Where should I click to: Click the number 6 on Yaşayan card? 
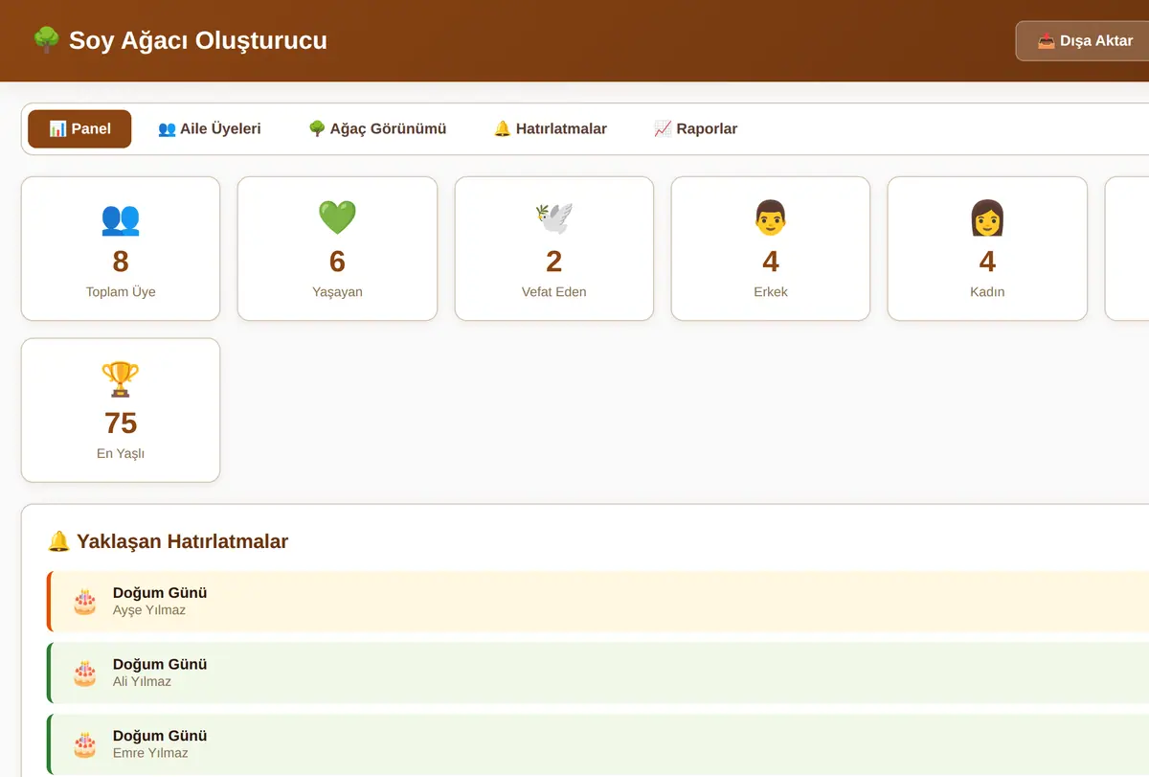pyautogui.click(x=337, y=262)
